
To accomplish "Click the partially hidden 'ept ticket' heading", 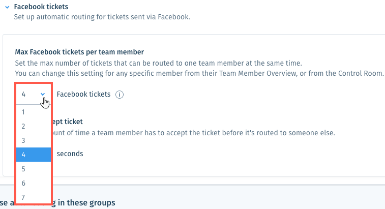I will coord(68,122).
